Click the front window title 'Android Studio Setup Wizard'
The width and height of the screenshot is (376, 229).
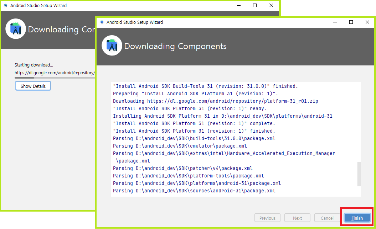[134, 22]
